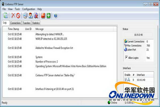
Task: Click the green arrow start icon
Action: click(x=49, y=16)
